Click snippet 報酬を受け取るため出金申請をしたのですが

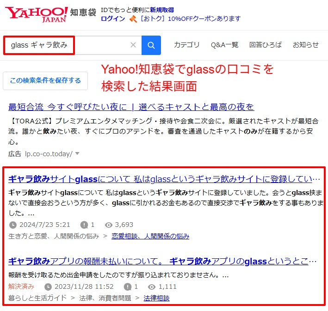(118, 275)
